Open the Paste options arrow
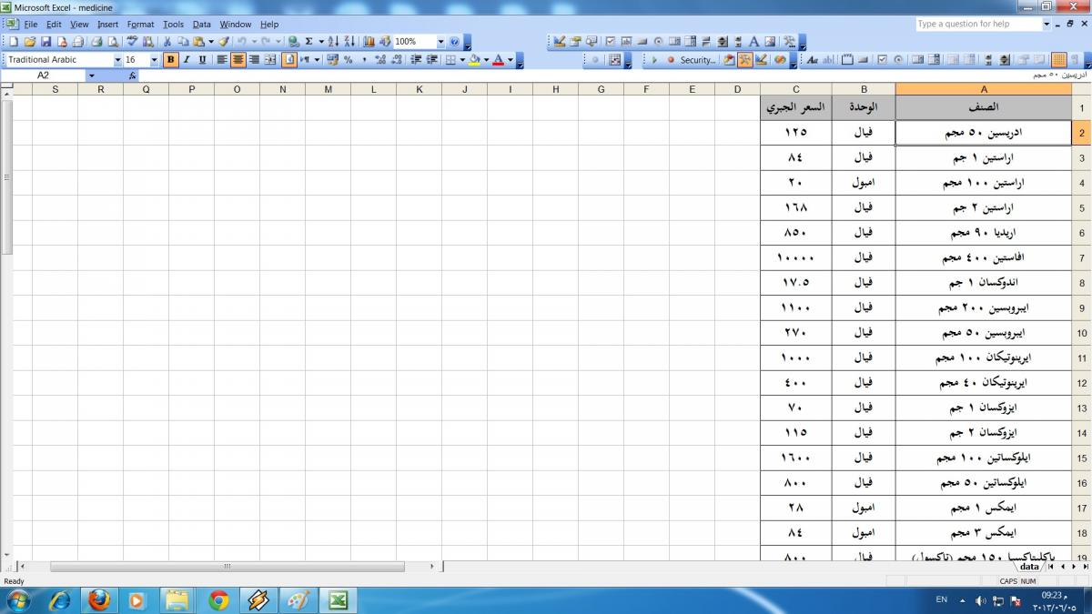Screen dimensions: 1092x614 pos(211,42)
